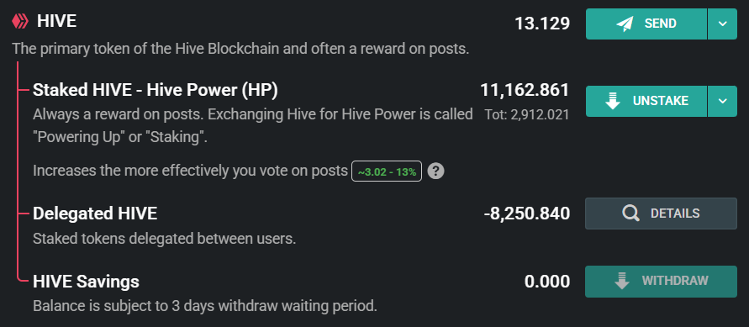
Task: Click the magnifying glass Details icon
Action: 631,214
